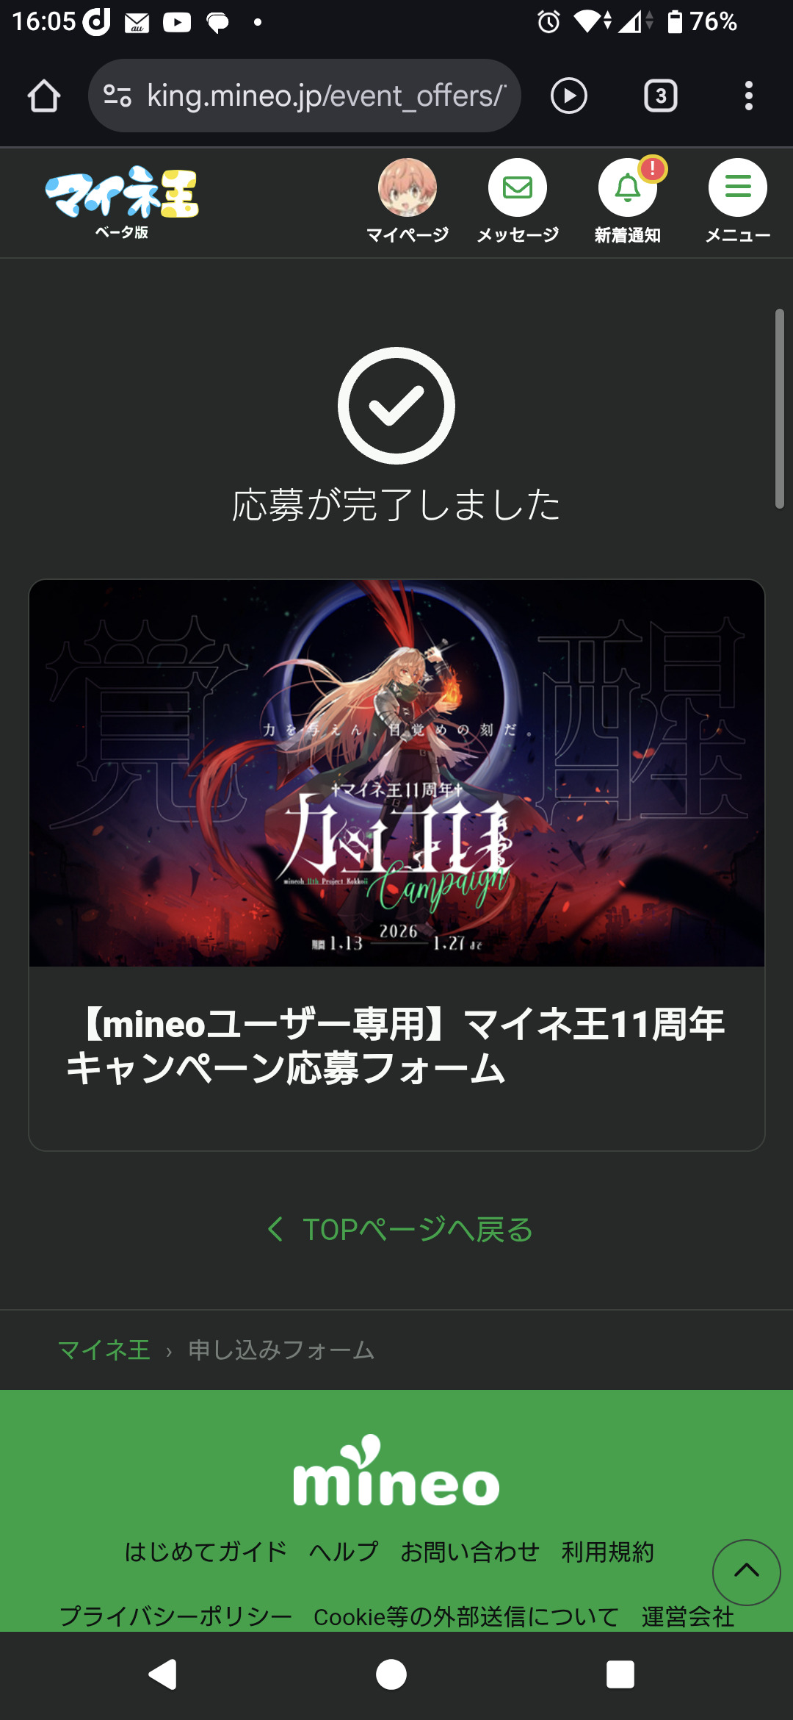Select マイネ王 breadcrumb link
This screenshot has height=1720, width=793.
(104, 1350)
